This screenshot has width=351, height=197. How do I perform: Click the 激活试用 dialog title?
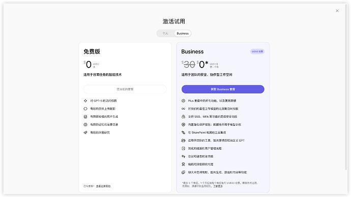coord(173,21)
